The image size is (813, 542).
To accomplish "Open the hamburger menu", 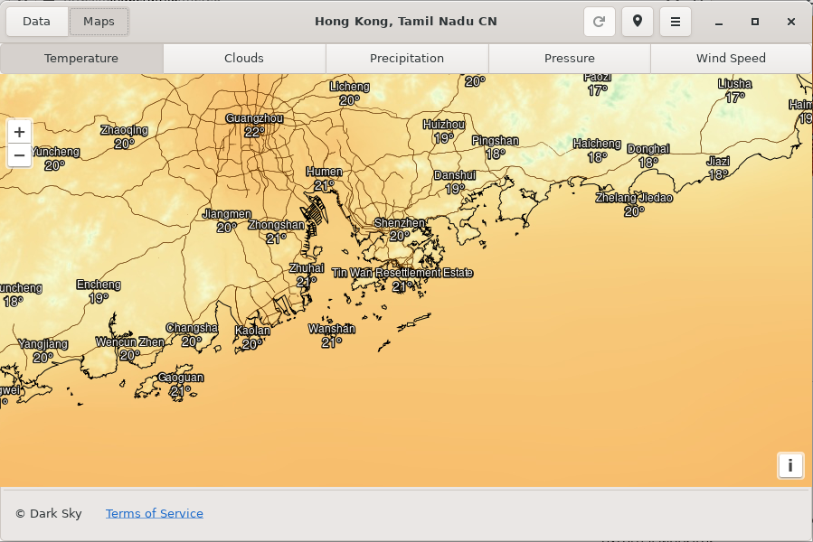I will pos(675,21).
